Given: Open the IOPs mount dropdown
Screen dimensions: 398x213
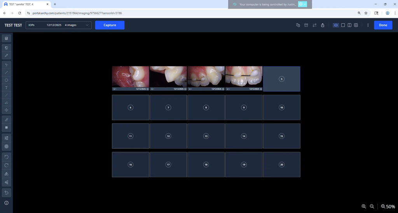Looking at the screenshot, I should (58, 25).
